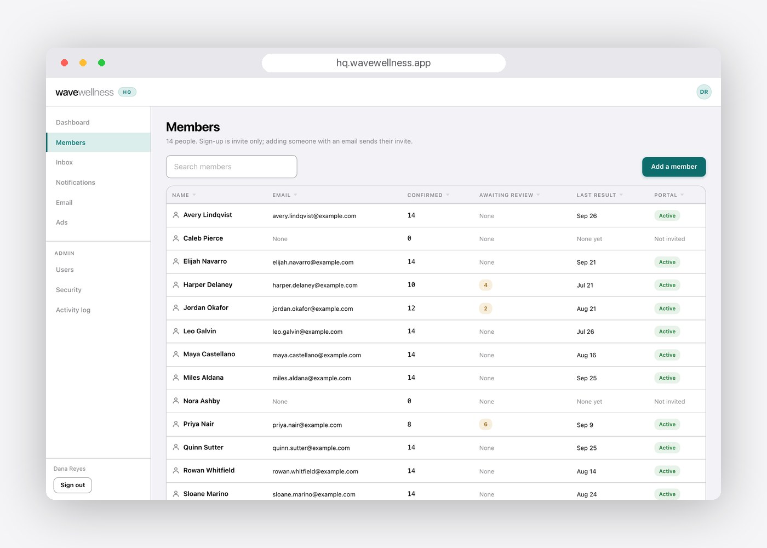Click the person icon beside Rowan Whitfield
The height and width of the screenshot is (548, 767).
[x=176, y=471]
